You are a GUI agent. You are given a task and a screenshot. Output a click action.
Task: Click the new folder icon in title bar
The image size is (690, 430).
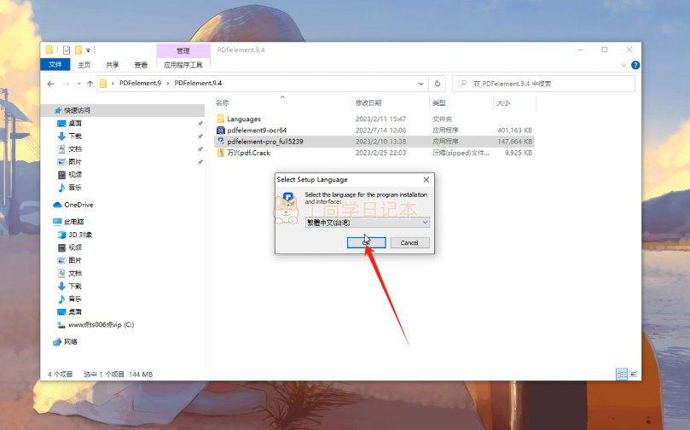tap(78, 50)
